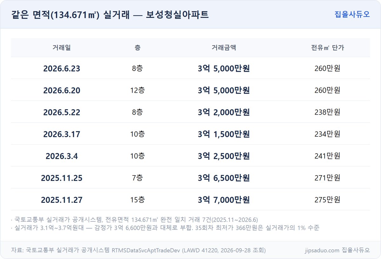381x259 pixels.
Task: Click the 집을사듀오 brand link in header
Action: (x=352, y=14)
